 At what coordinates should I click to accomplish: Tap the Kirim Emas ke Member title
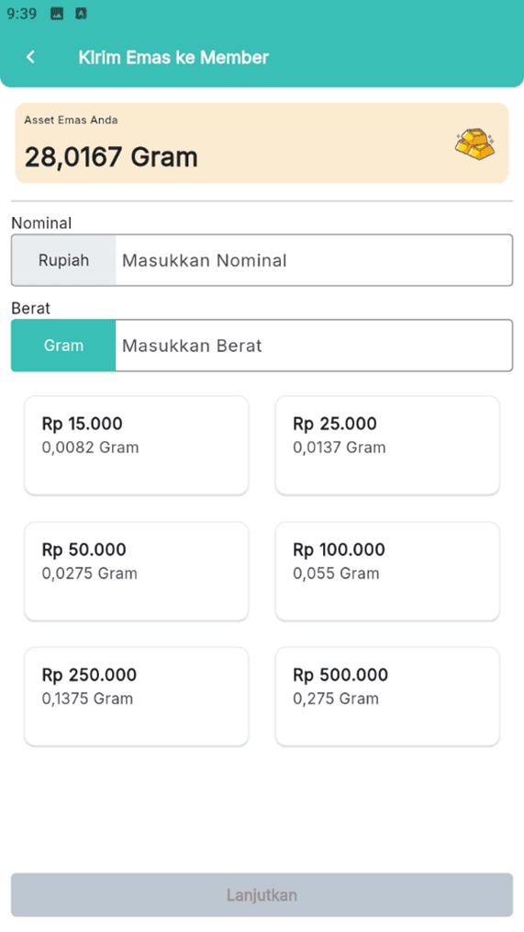[173, 58]
